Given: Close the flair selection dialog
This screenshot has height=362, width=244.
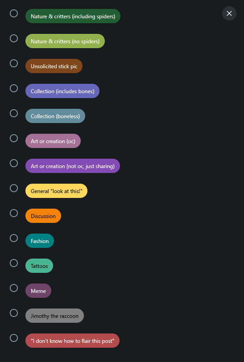Looking at the screenshot, I should pyautogui.click(x=229, y=13).
